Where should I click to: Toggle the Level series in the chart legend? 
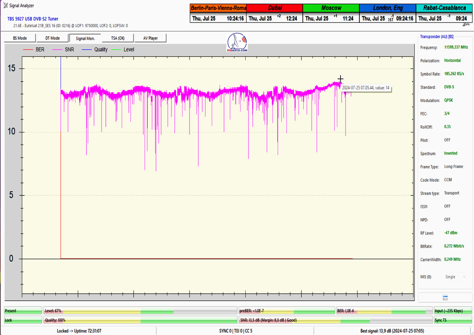(123, 50)
